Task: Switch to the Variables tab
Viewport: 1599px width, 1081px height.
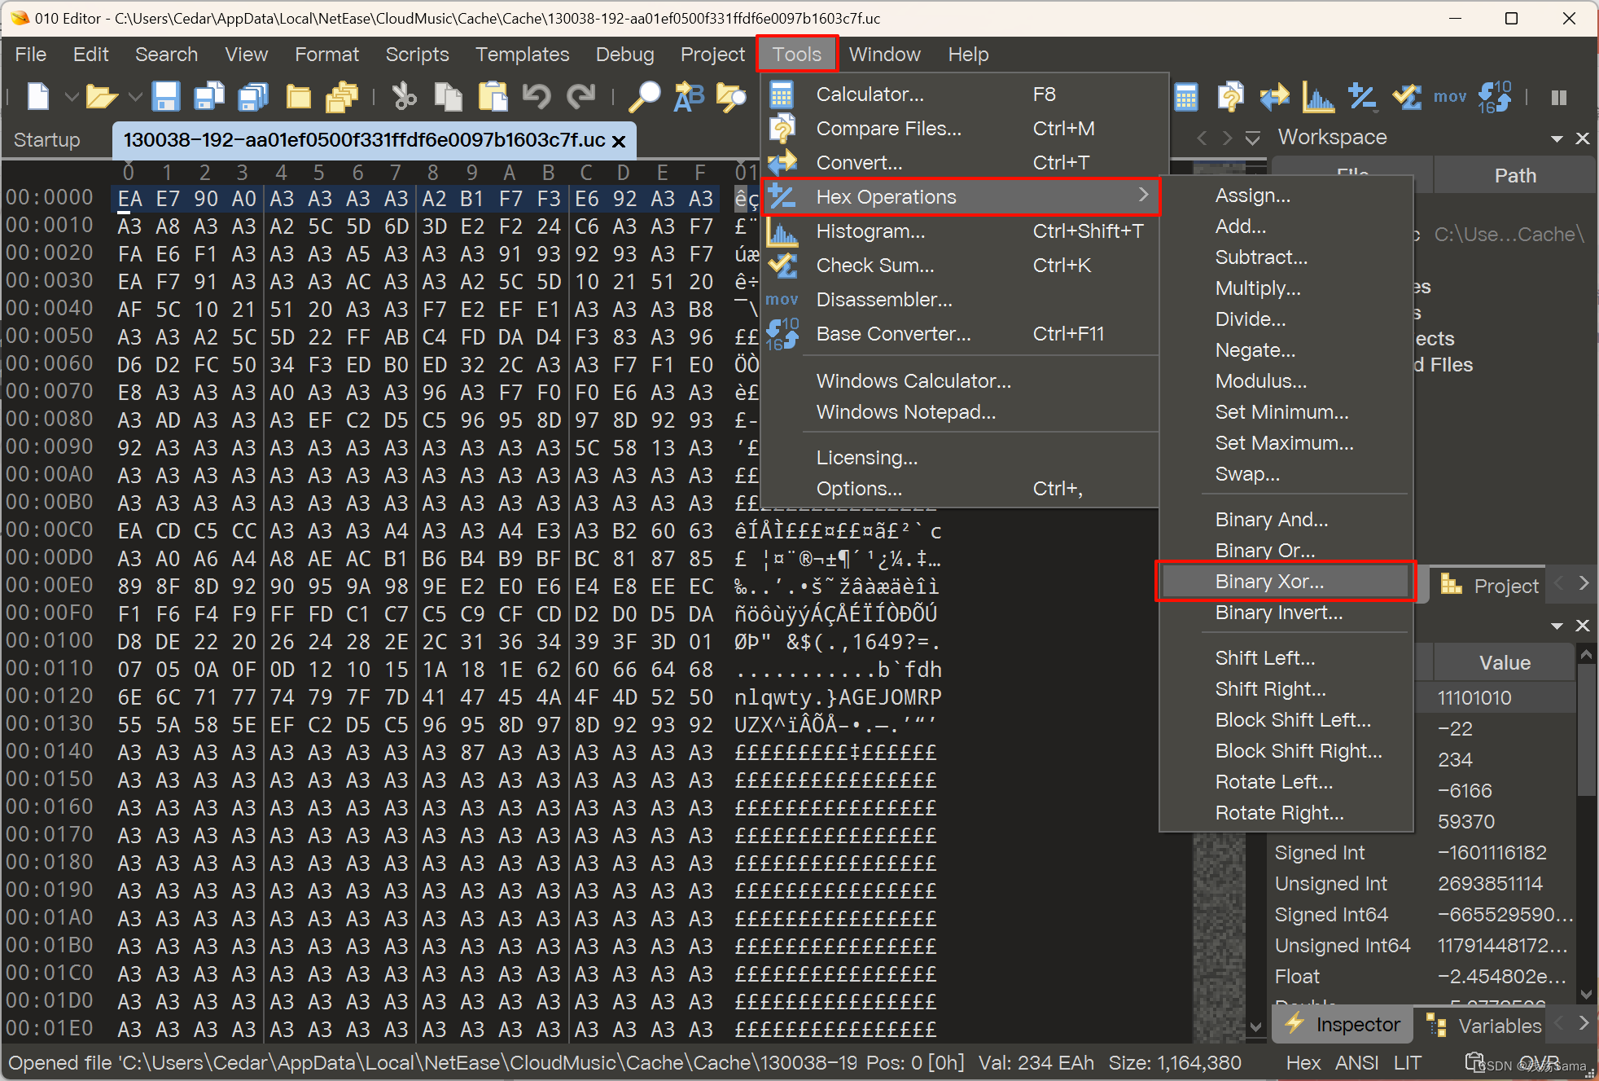Action: point(1488,1026)
